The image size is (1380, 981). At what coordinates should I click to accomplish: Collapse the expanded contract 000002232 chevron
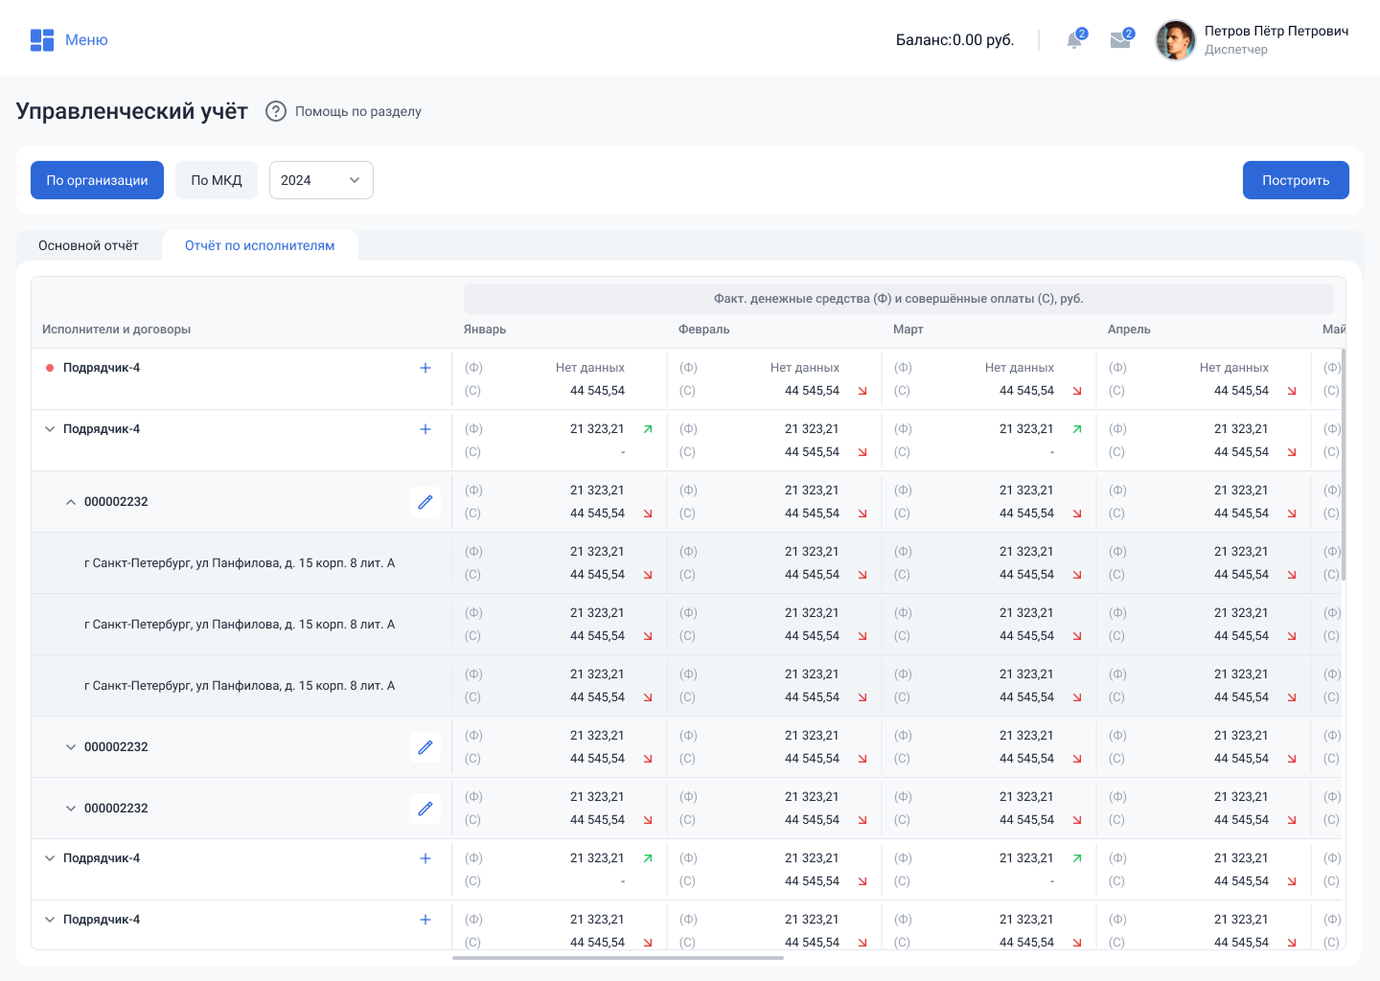[71, 502]
